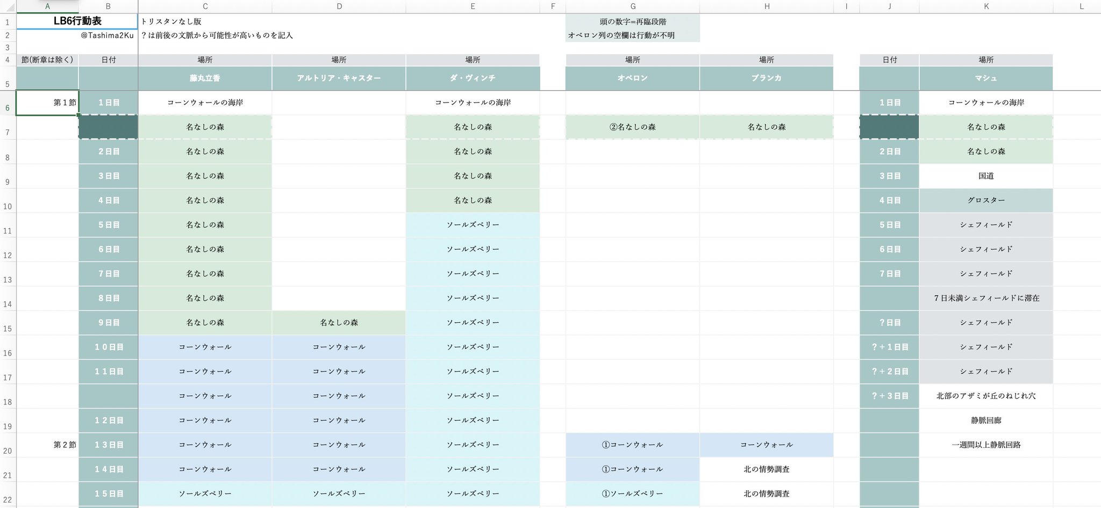Select the １５日目 date cell
Viewport: 1101px width, 508px height.
click(x=108, y=494)
